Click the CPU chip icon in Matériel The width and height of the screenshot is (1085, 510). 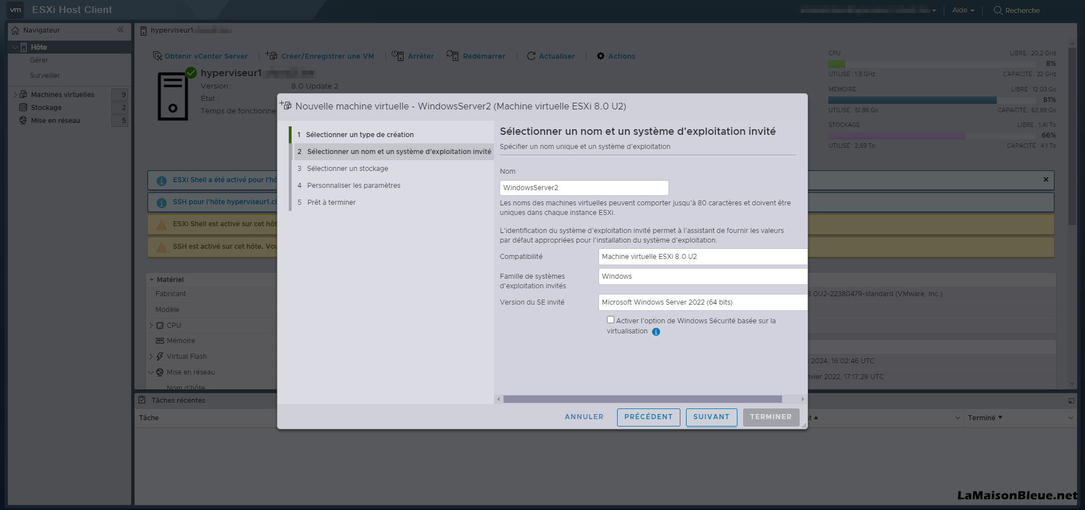pyautogui.click(x=160, y=326)
